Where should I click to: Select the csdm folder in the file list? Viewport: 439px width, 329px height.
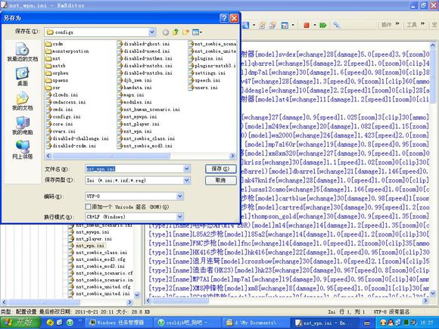click(x=54, y=44)
